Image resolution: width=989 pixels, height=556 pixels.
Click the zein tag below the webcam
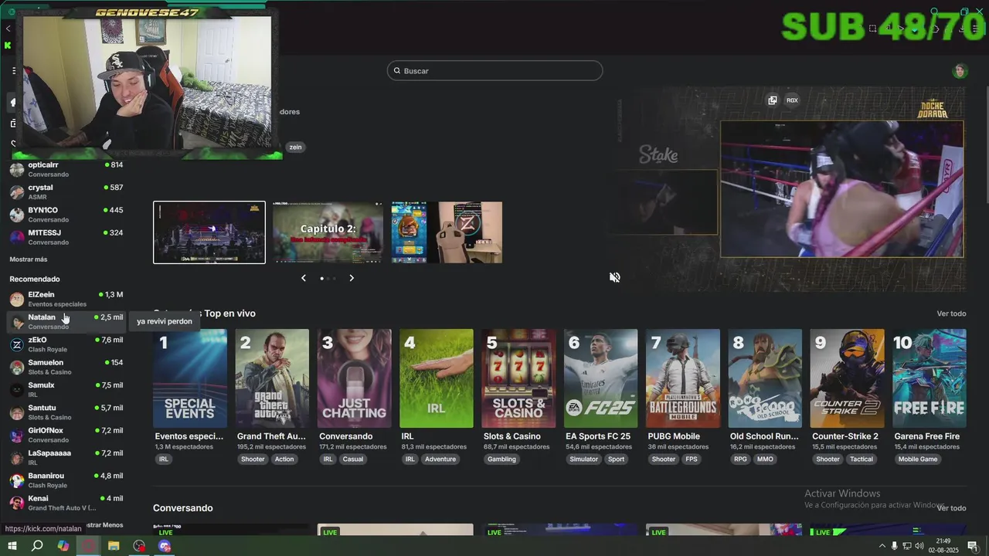(295, 147)
